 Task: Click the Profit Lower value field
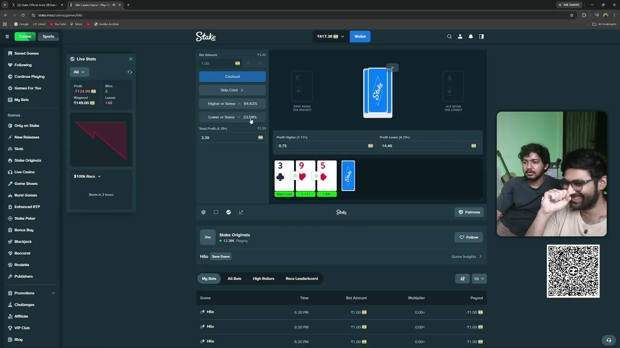429,145
